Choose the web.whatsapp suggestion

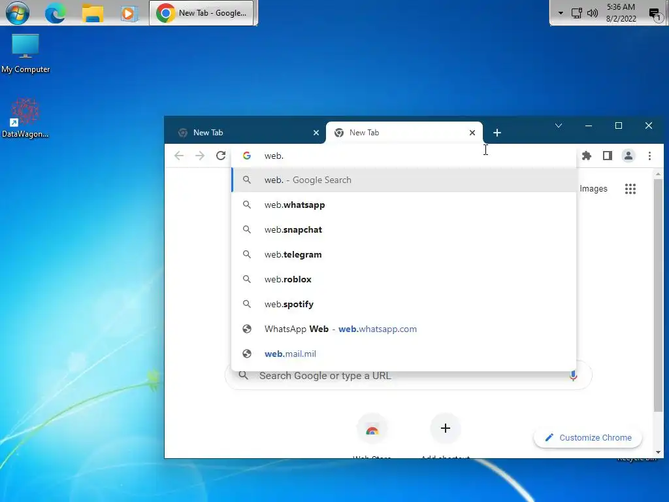(404, 205)
